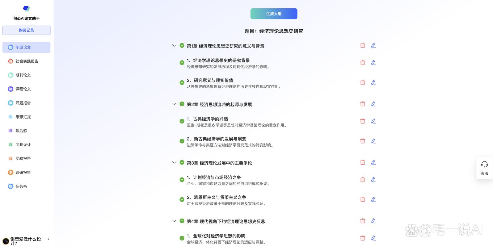Edit section 凯恩斯主义与货币主义之争
The image size is (493, 247).
coord(373,199)
